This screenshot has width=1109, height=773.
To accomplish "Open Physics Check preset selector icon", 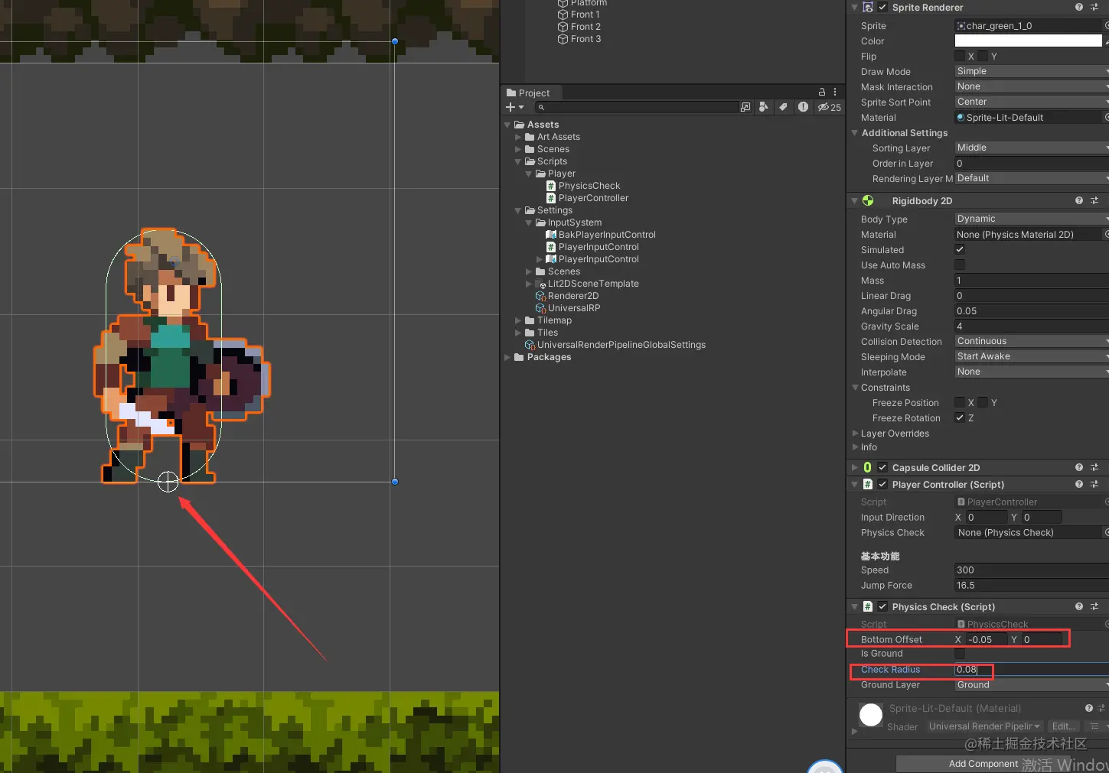I will tap(1094, 607).
